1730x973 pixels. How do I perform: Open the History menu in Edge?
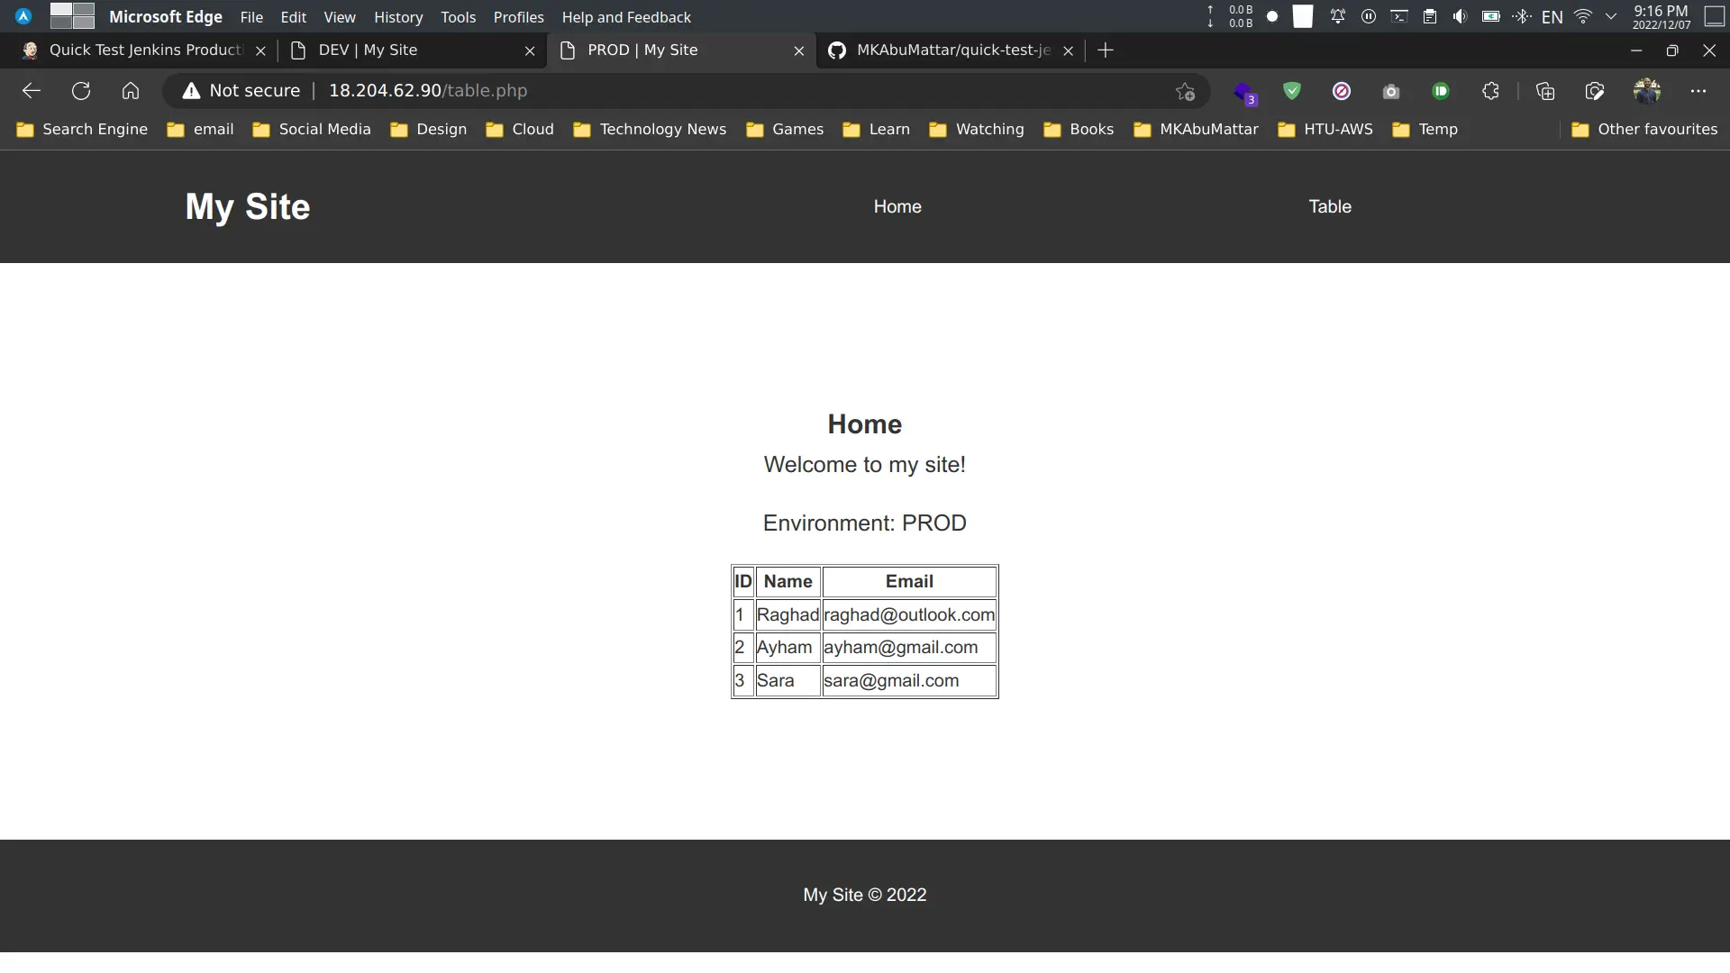click(x=398, y=16)
